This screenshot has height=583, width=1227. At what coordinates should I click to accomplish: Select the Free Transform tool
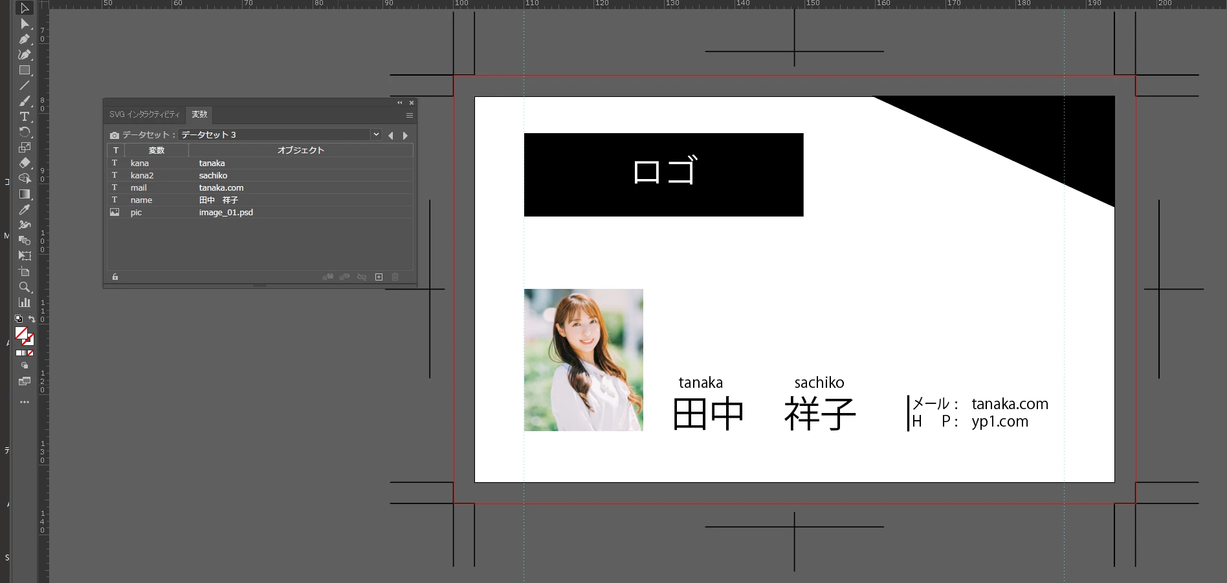[25, 256]
